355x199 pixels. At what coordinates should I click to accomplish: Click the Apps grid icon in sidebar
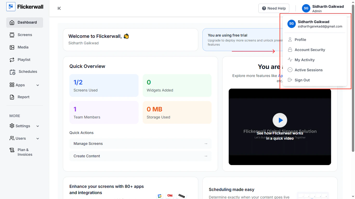click(x=12, y=85)
